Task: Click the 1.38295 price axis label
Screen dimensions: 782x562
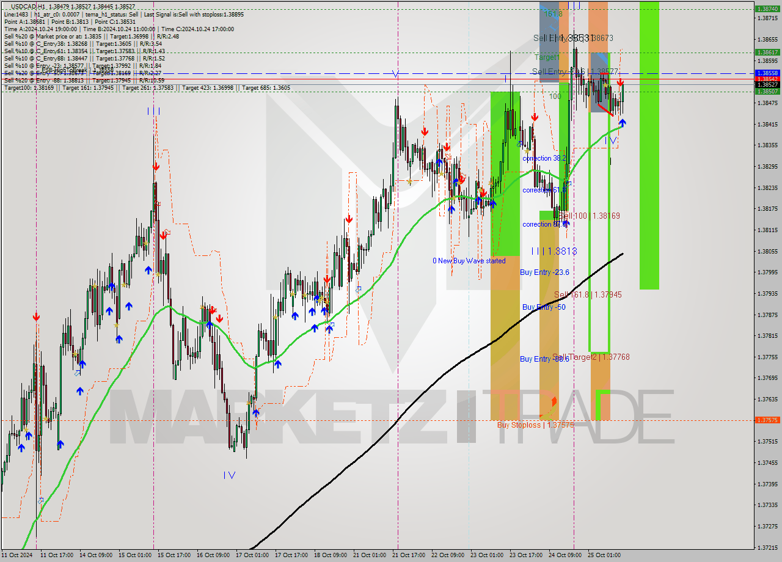Action: click(x=767, y=166)
